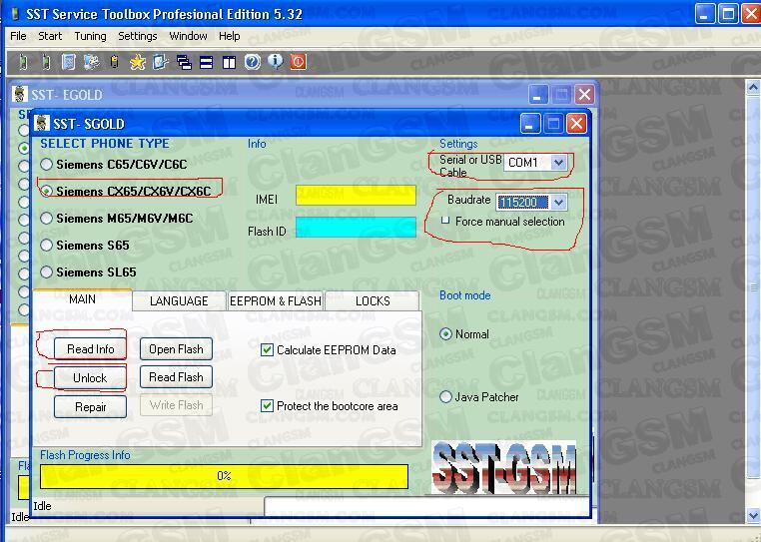Tile windows horizontally via toolbar icon
The height and width of the screenshot is (542, 761).
207,62
